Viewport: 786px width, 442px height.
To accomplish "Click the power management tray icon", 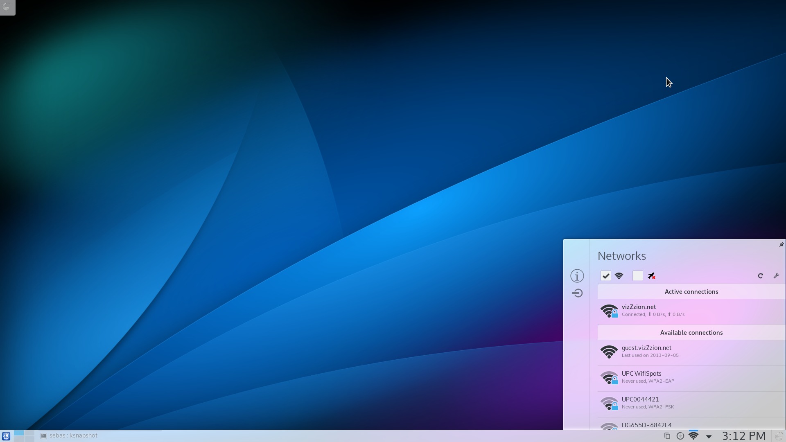I will pyautogui.click(x=680, y=436).
